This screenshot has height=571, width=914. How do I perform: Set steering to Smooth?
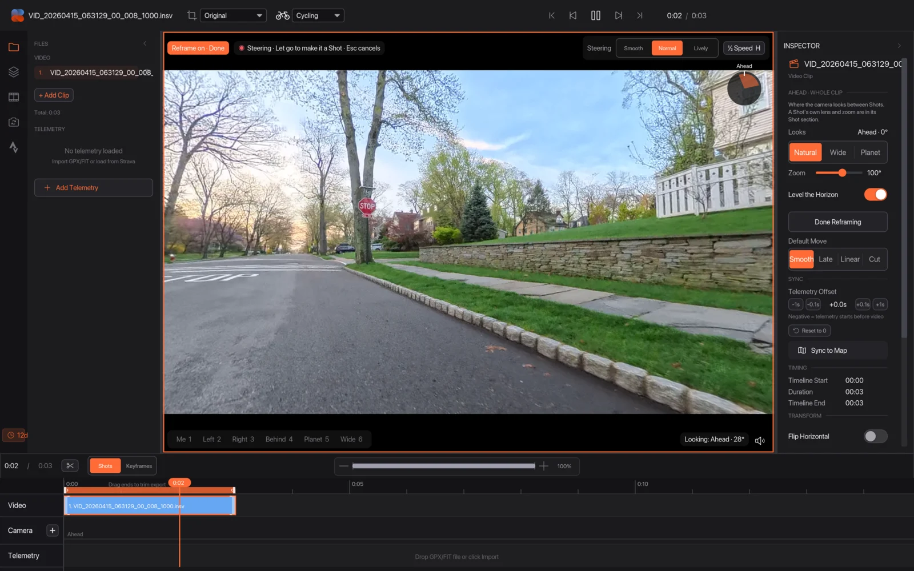[x=633, y=49]
